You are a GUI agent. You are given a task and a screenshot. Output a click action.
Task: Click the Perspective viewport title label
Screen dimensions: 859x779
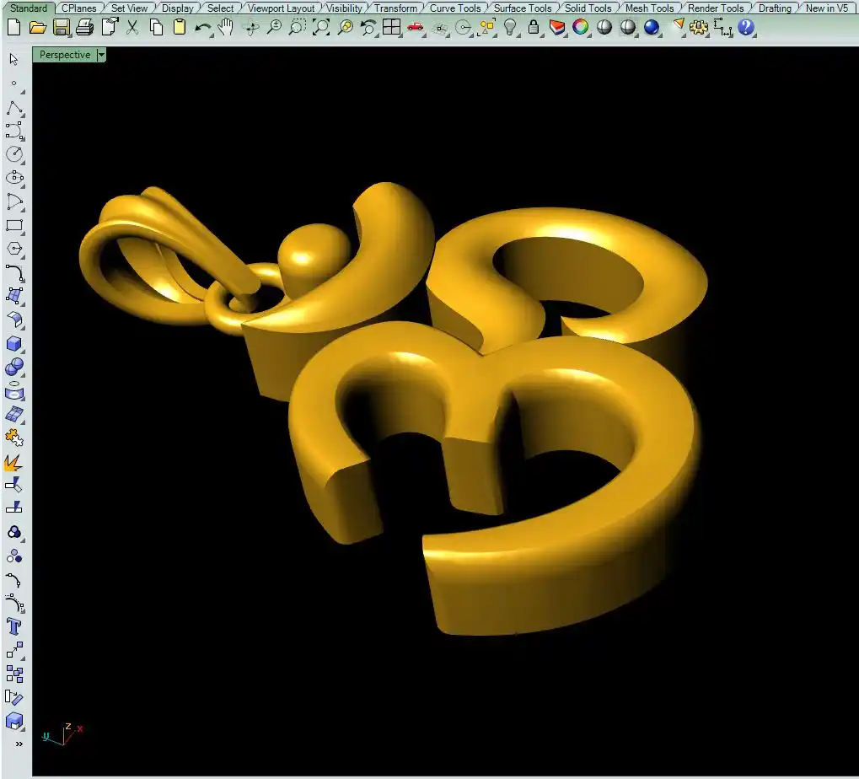[x=65, y=55]
